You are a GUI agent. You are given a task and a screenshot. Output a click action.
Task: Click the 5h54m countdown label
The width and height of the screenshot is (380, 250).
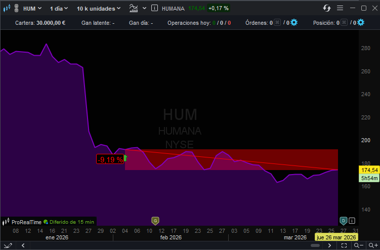point(369,178)
